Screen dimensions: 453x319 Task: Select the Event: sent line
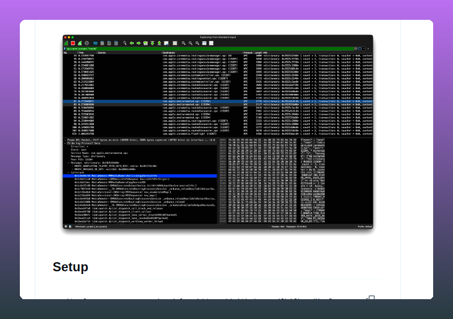pyautogui.click(x=79, y=150)
